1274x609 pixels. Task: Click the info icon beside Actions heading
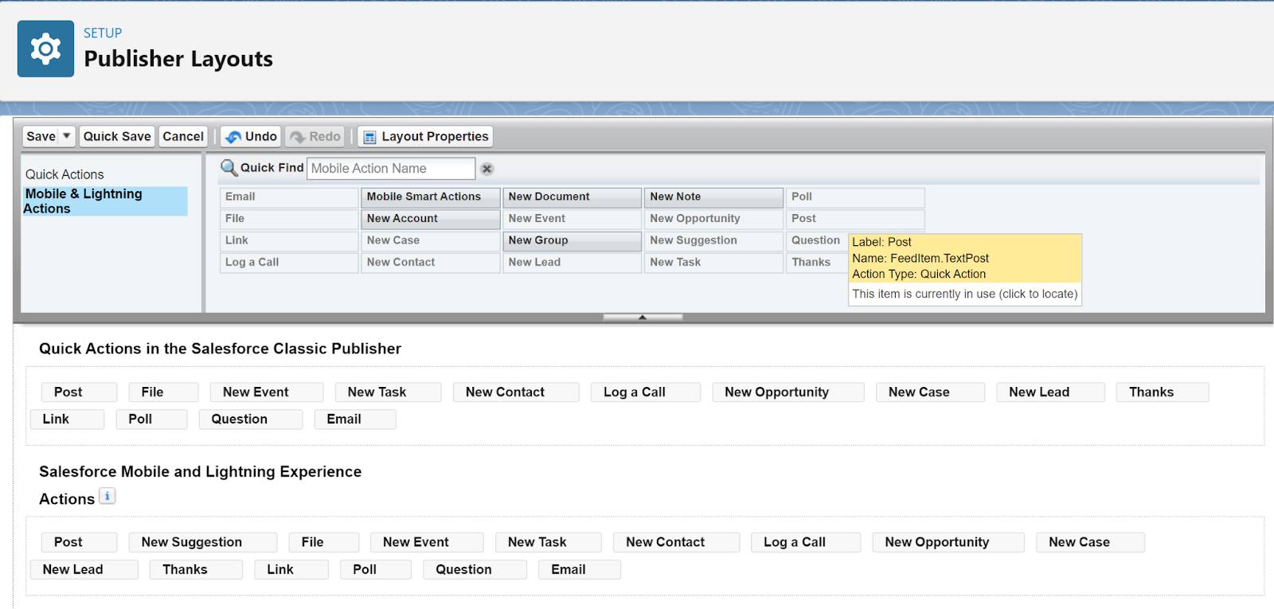[x=107, y=496]
